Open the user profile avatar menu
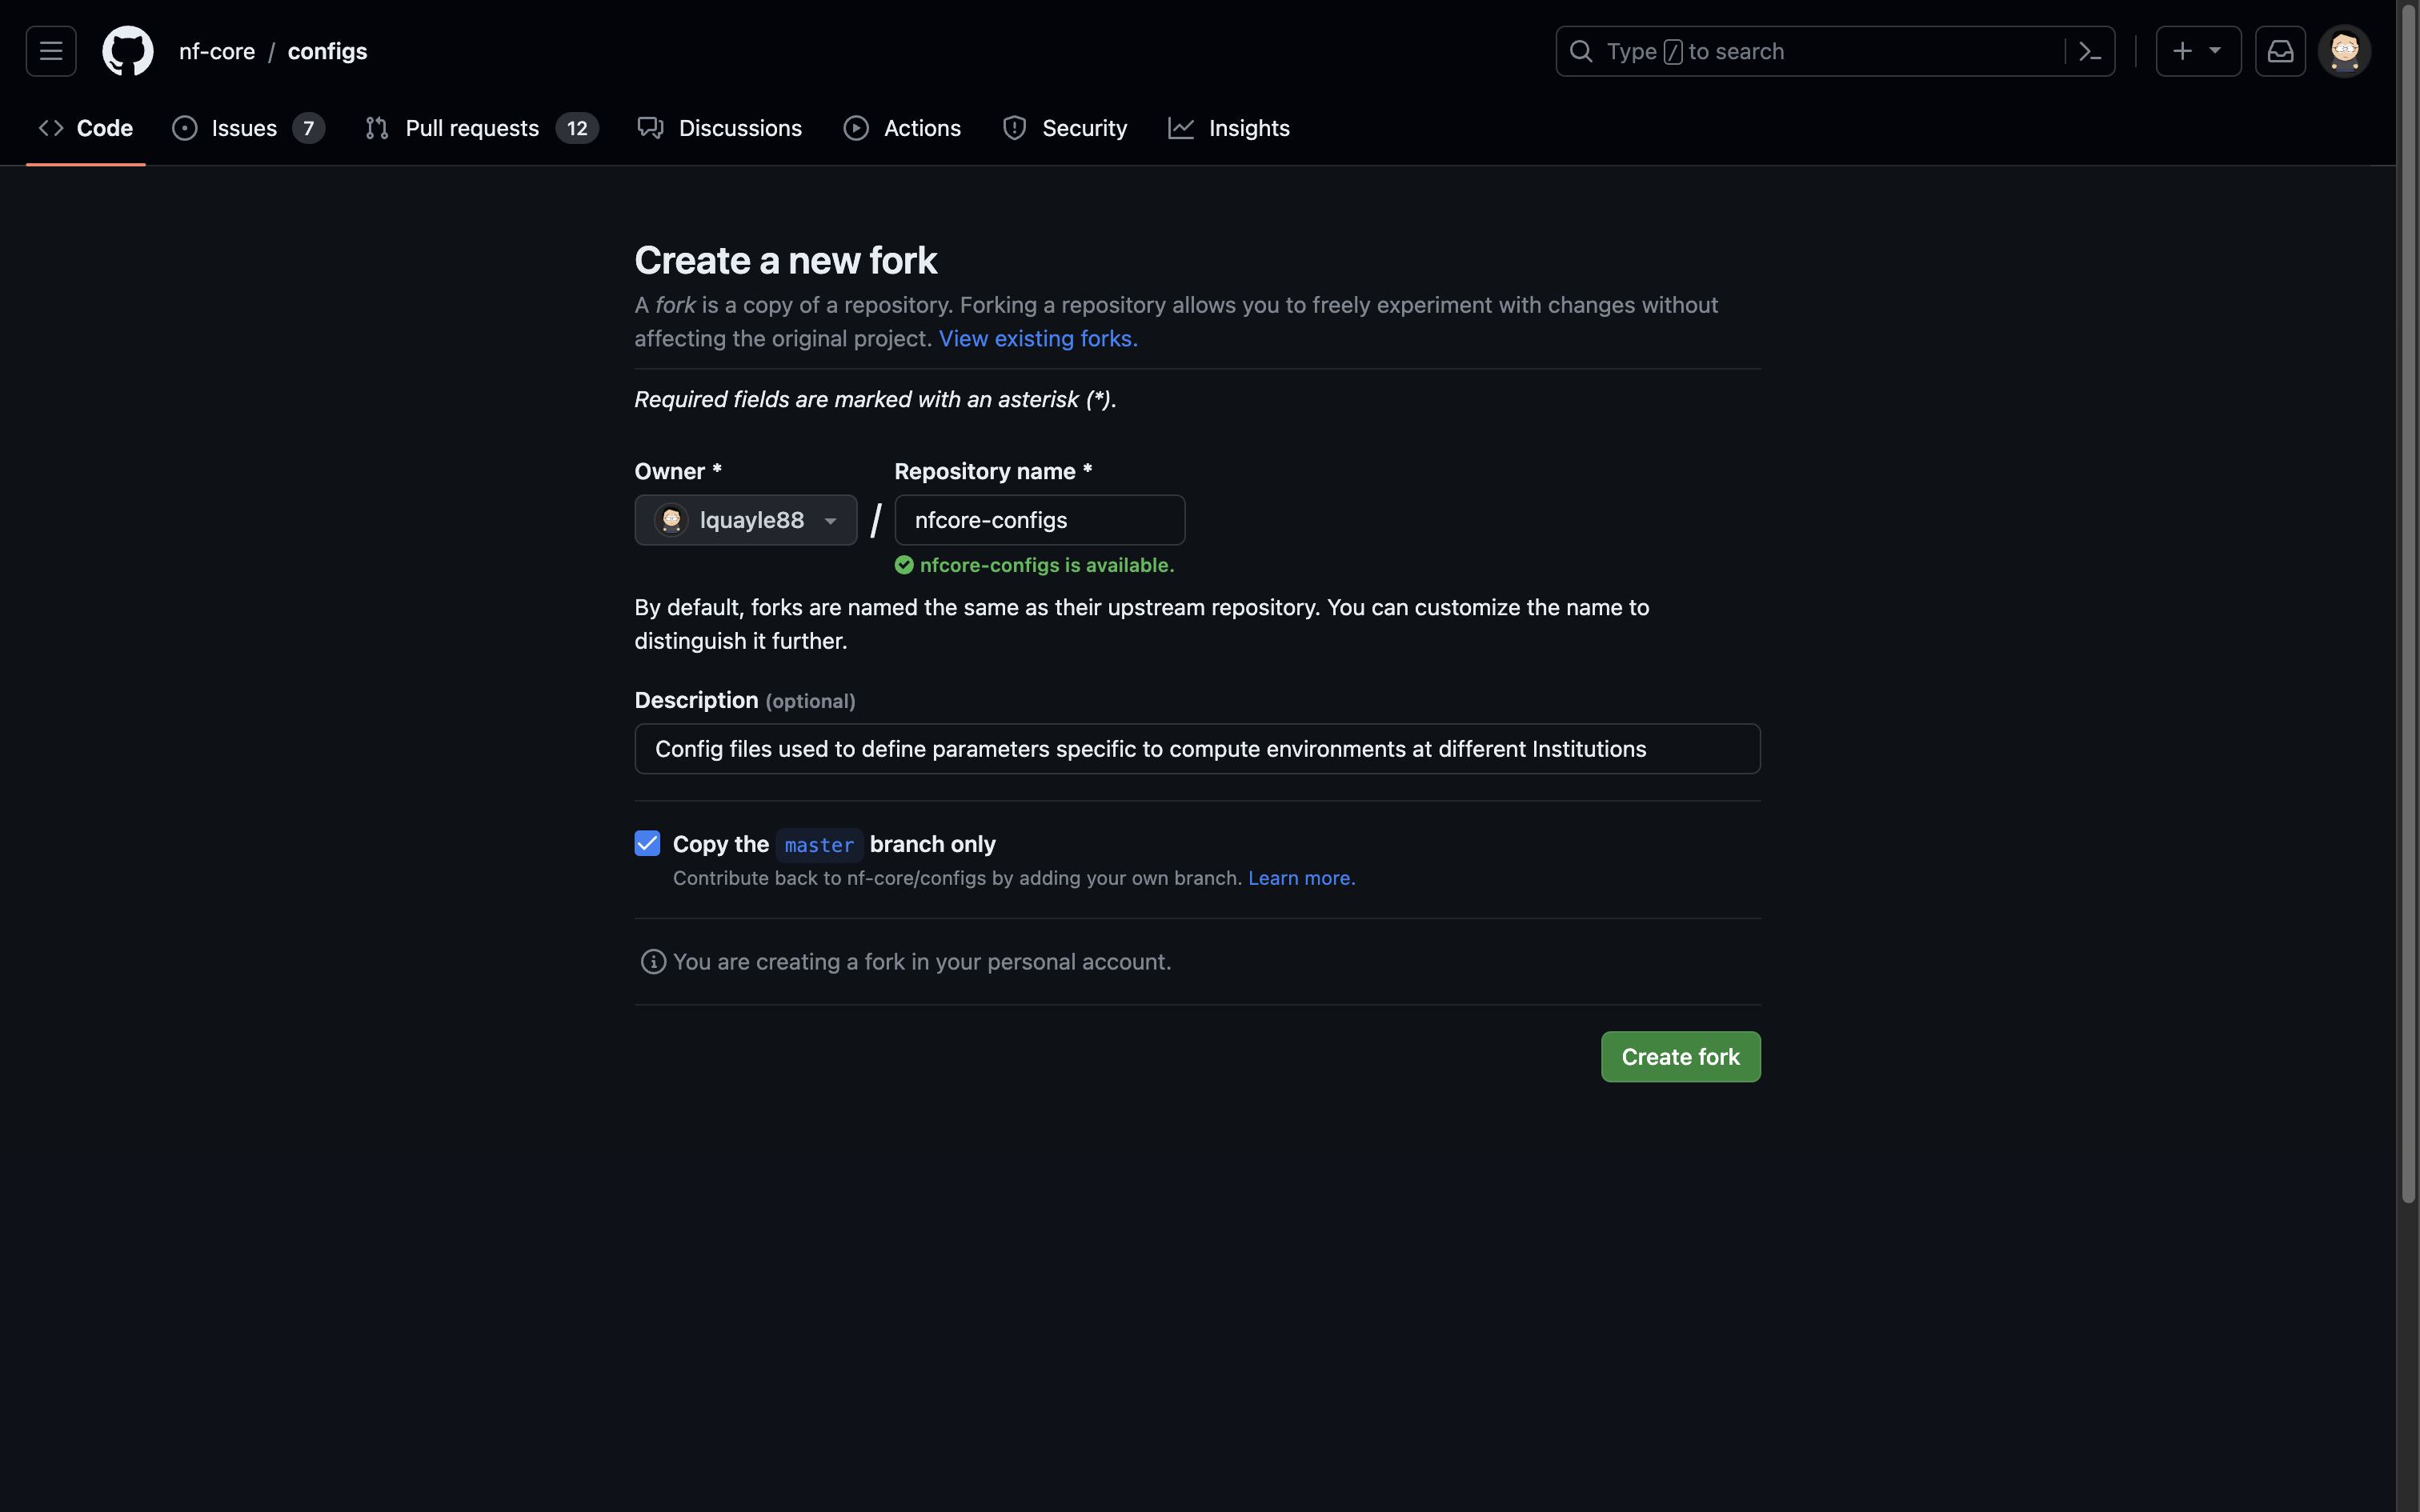This screenshot has height=1512, width=2420. click(x=2344, y=51)
